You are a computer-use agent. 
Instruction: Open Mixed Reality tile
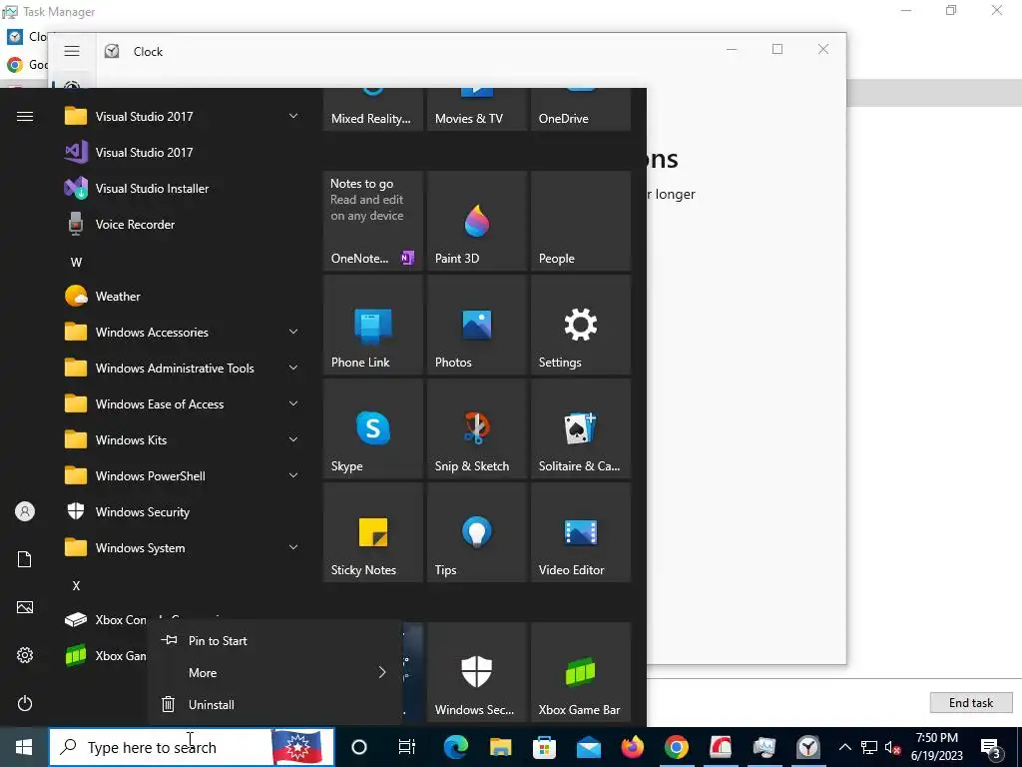coord(373,109)
